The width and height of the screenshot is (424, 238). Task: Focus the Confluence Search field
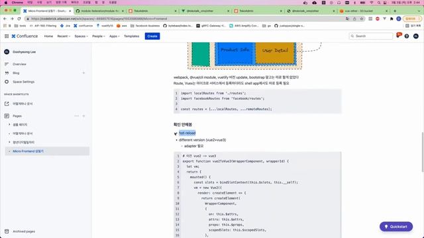pyautogui.click(x=371, y=36)
